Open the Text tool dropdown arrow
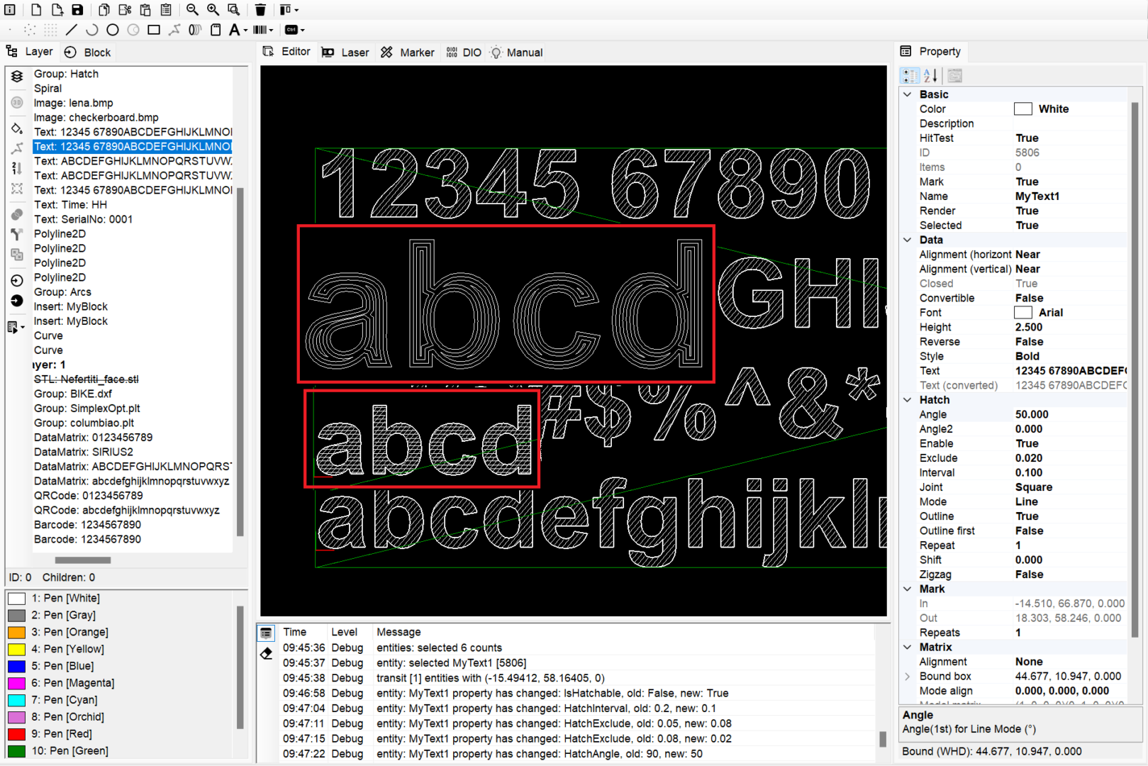The width and height of the screenshot is (1148, 766). coord(245,30)
